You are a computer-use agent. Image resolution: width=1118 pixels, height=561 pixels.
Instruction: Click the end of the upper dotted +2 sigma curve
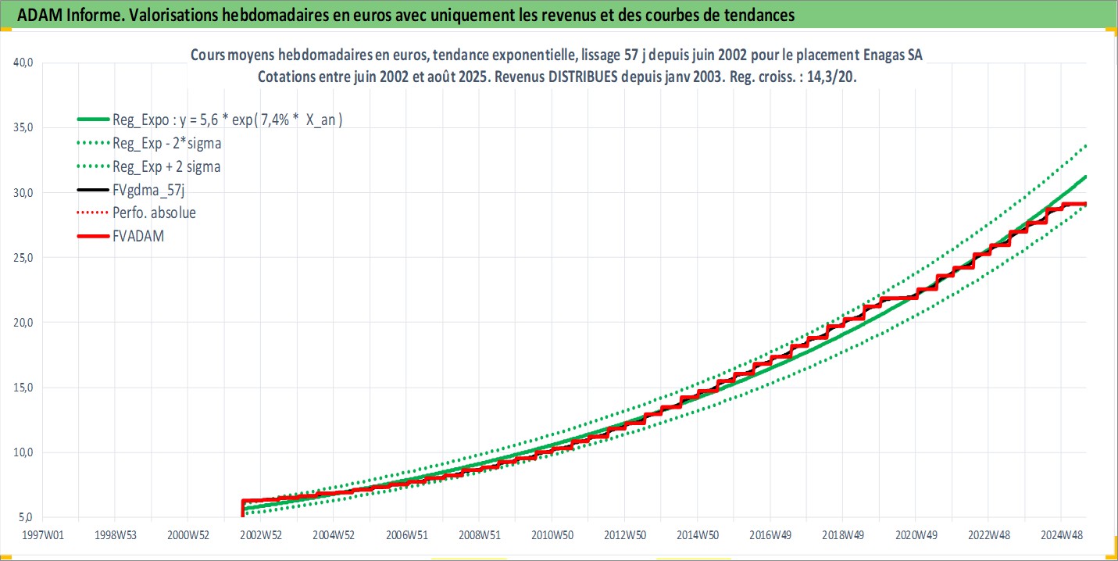pyautogui.click(x=1085, y=146)
